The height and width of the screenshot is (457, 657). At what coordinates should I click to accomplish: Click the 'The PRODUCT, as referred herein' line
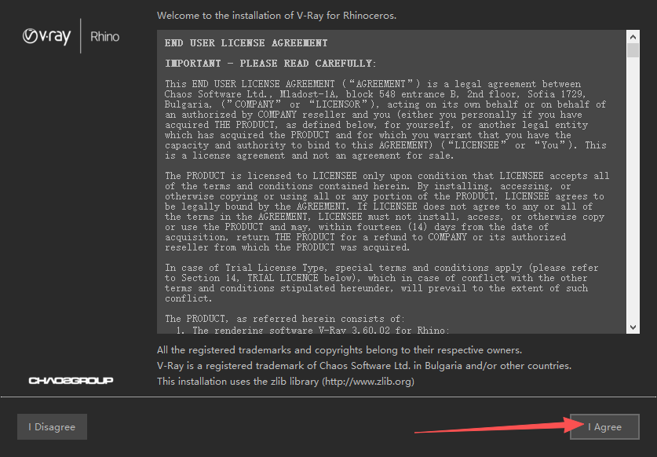(285, 319)
